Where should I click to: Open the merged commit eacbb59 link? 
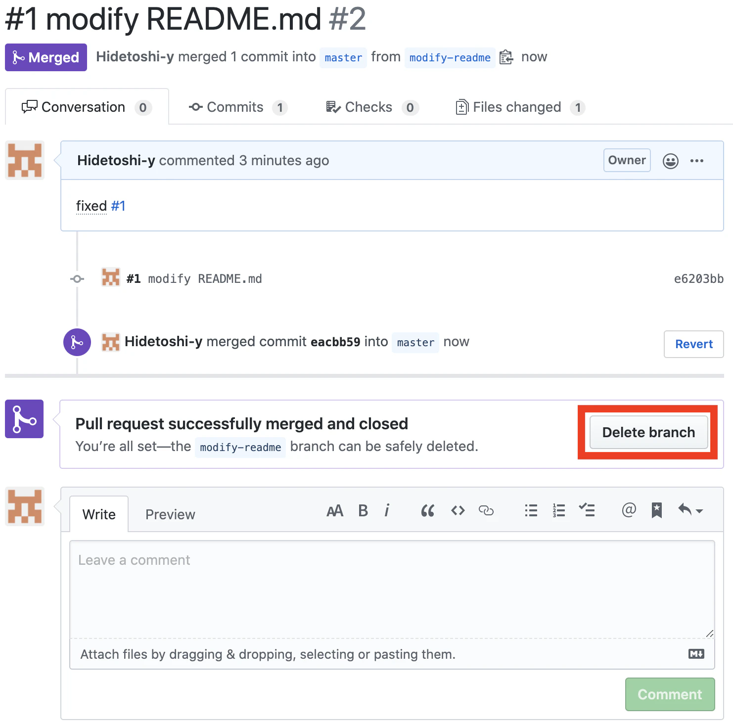point(335,342)
